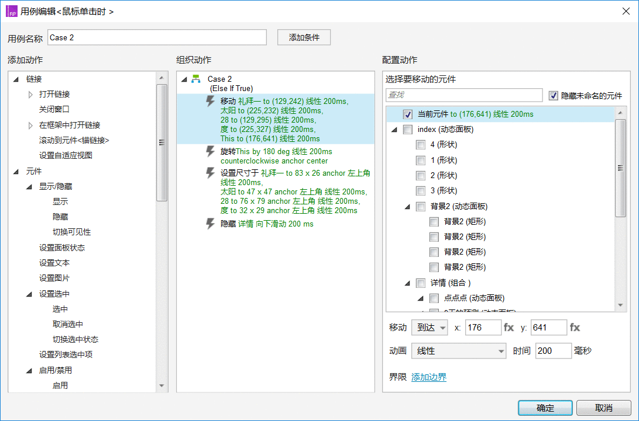Collapse the index (动态面板) node
Viewport: 639px width, 421px height.
point(394,130)
